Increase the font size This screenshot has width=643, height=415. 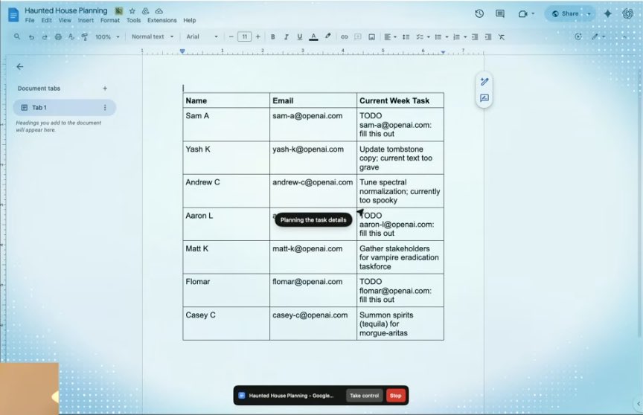[x=258, y=37]
